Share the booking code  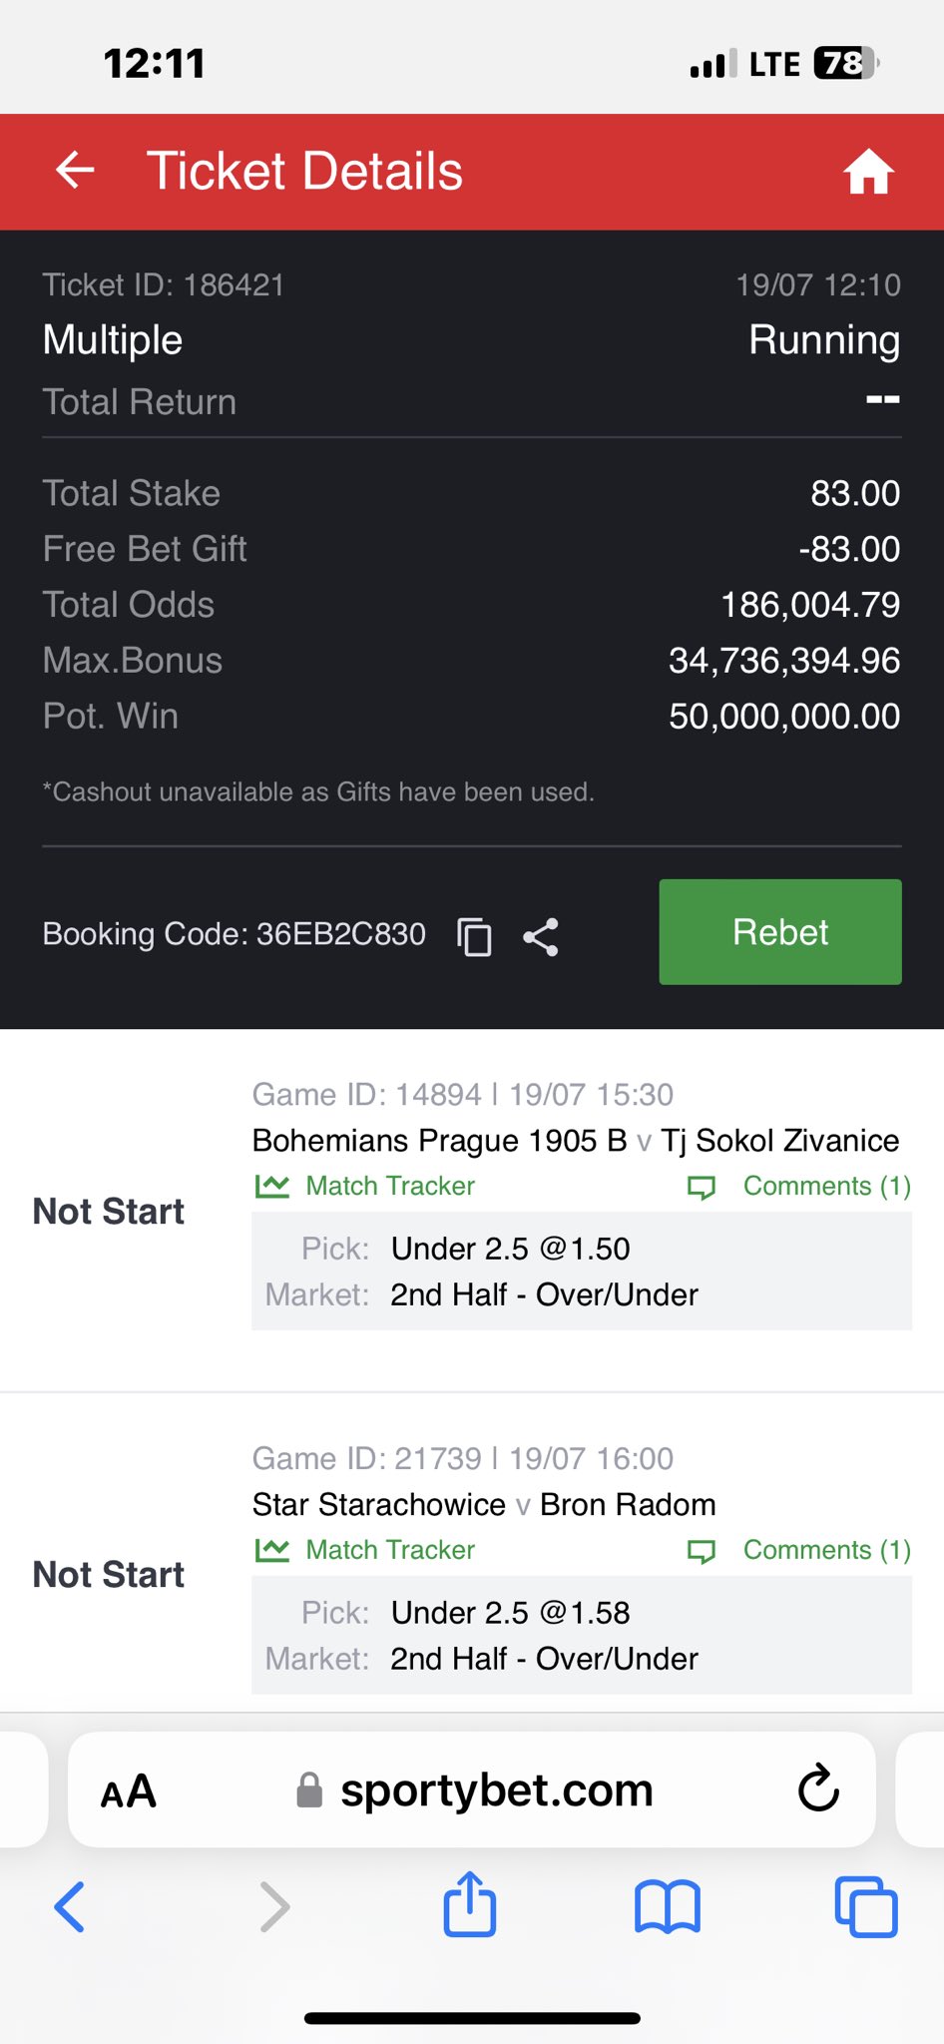[x=541, y=936]
